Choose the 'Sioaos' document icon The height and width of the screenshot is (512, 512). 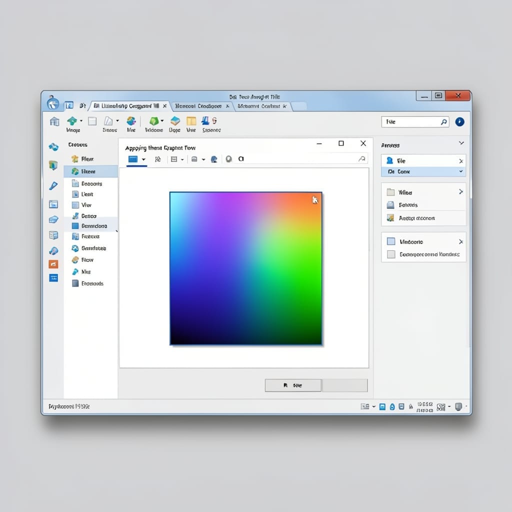(108, 121)
